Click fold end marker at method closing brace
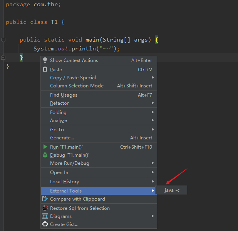 coord(3,57)
